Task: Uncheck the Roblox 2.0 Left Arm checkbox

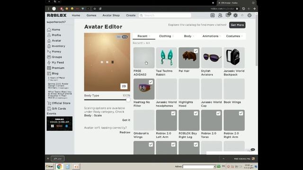Action: pos(173,113)
